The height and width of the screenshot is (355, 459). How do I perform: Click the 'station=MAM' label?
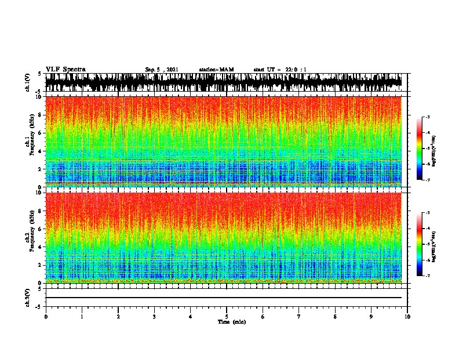(216, 70)
